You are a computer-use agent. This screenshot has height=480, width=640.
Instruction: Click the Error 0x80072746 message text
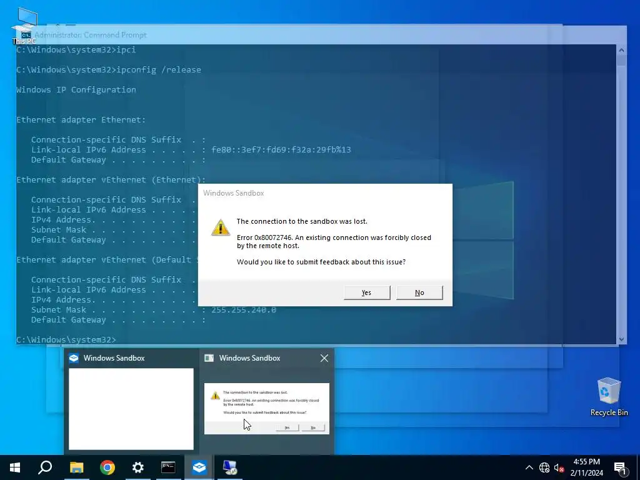(334, 242)
